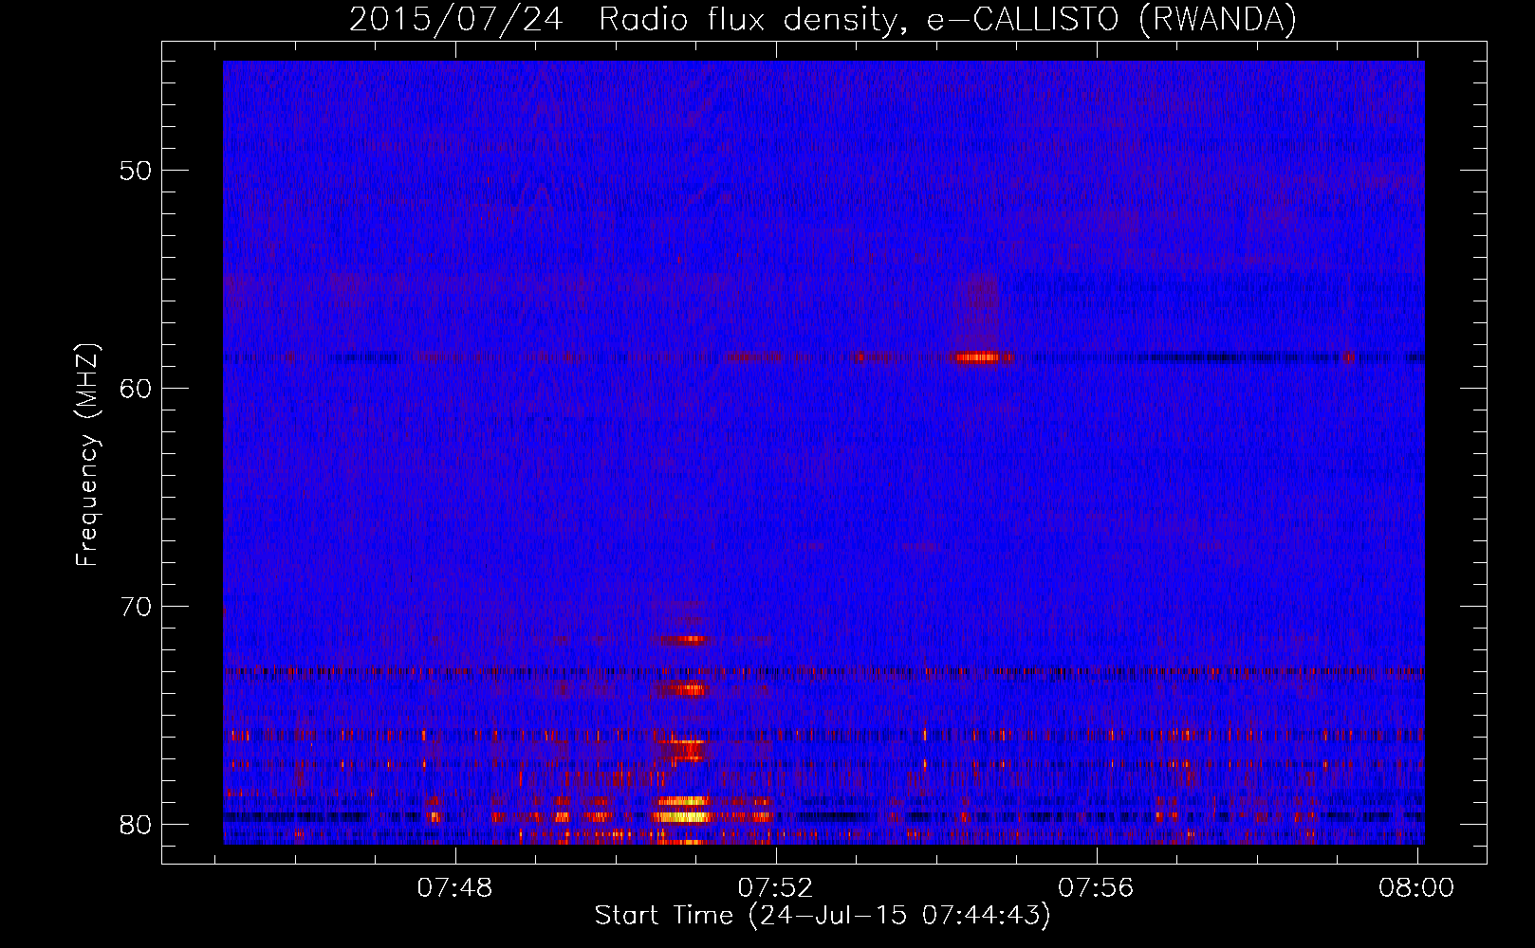Click the red burst near 71.5 MHz
Viewport: 1535px width, 948px height.
685,640
